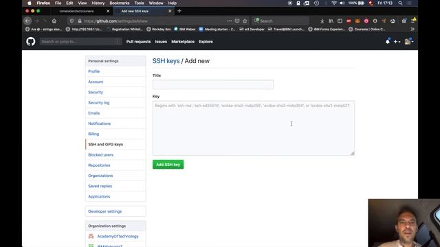Focus the GitHub search or jump field
This screenshot has width=440, height=247.
coord(81,41)
